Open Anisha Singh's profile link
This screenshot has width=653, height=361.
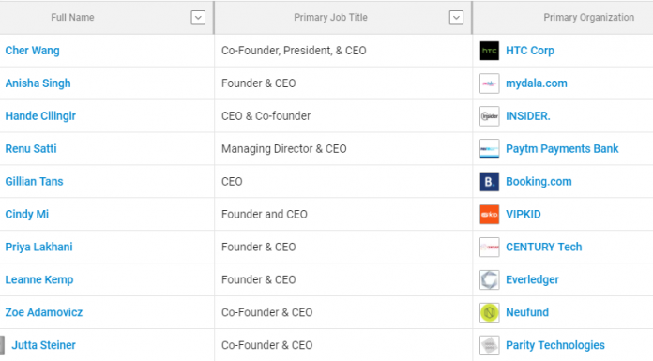tap(38, 83)
